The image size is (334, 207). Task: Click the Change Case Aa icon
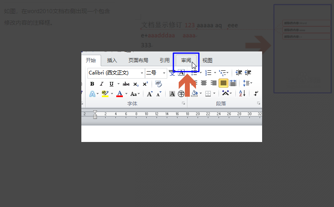tap(134, 94)
